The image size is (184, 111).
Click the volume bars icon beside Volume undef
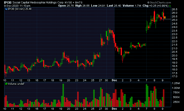coord(6,84)
